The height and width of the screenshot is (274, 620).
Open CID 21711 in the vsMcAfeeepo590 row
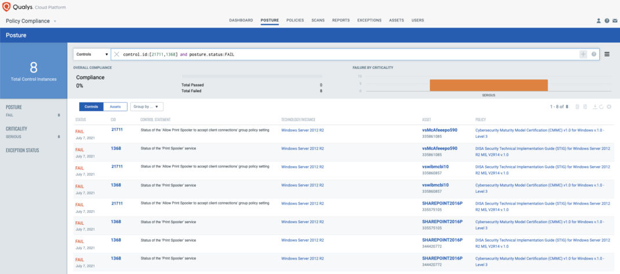(x=117, y=130)
